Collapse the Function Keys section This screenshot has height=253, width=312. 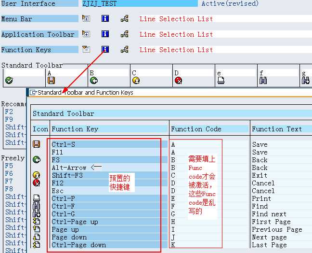86,49
